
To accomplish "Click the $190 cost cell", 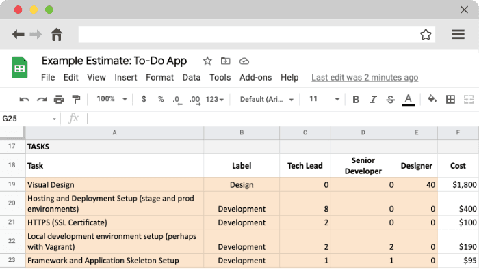I will coord(458,242).
